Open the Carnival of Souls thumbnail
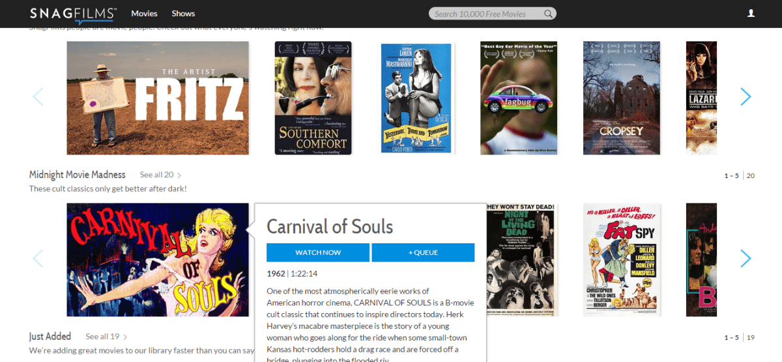 click(x=158, y=260)
